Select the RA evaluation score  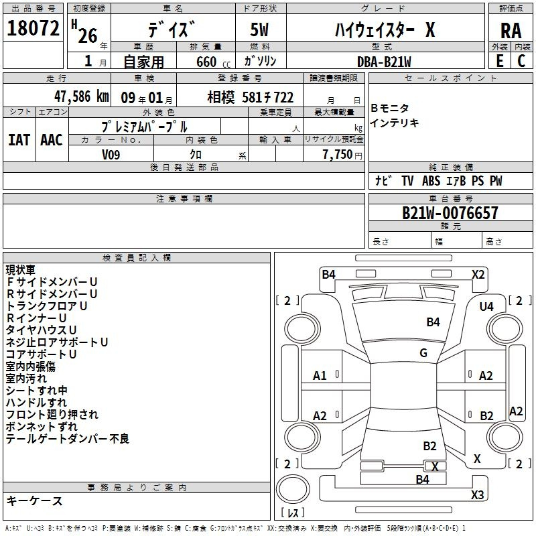click(511, 30)
